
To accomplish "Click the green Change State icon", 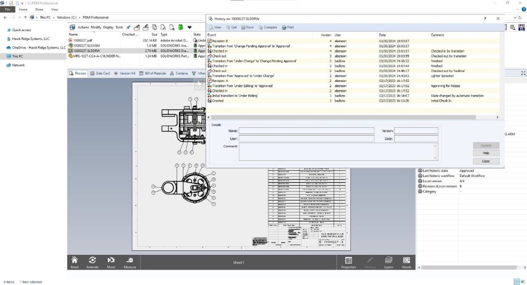I will (x=180, y=27).
